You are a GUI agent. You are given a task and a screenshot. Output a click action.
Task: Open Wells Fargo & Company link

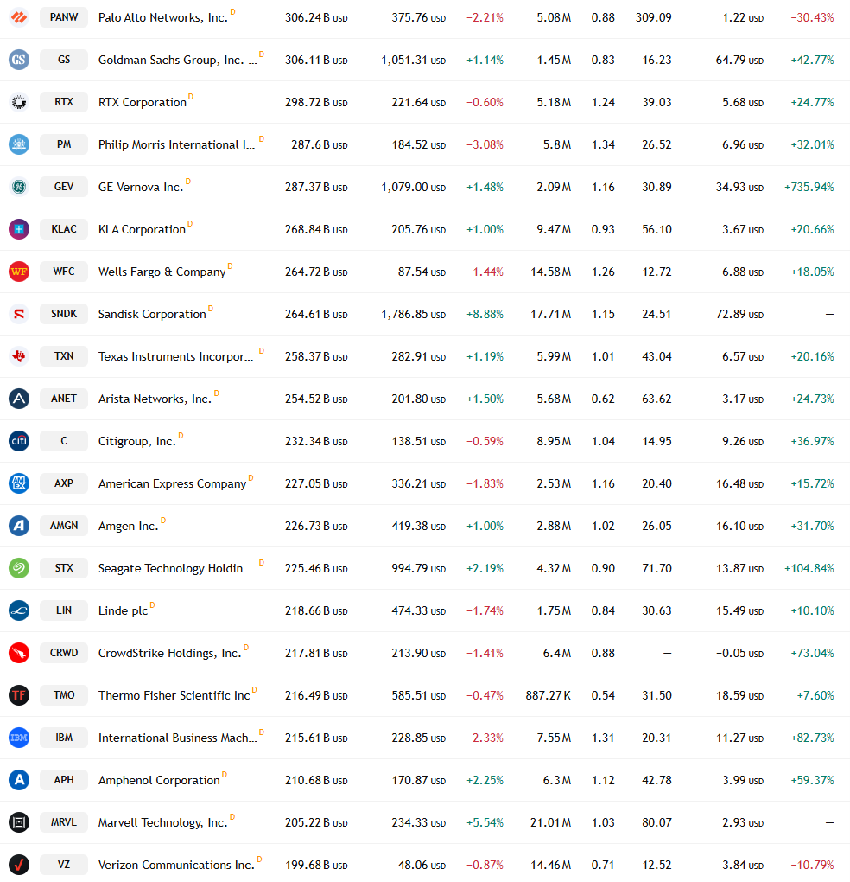[162, 272]
